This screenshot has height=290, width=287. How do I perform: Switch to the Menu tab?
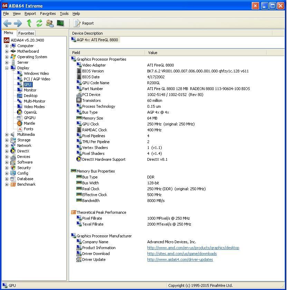pos(9,33)
